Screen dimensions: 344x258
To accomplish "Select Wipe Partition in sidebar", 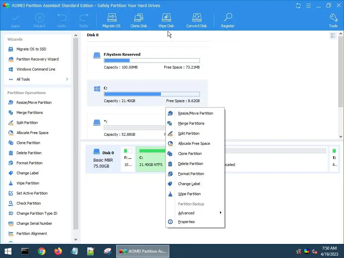I will click(24, 183).
